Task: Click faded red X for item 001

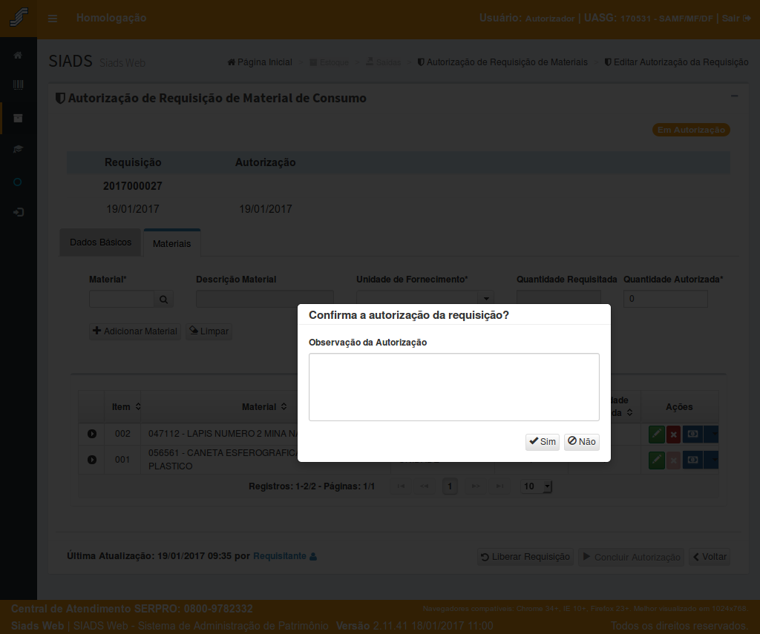Action: [673, 460]
